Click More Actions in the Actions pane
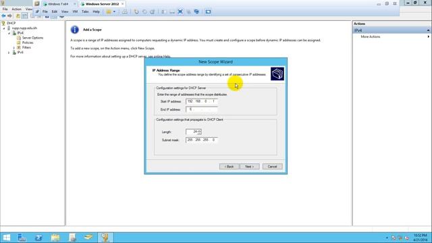This screenshot has height=243, width=432. pos(371,36)
